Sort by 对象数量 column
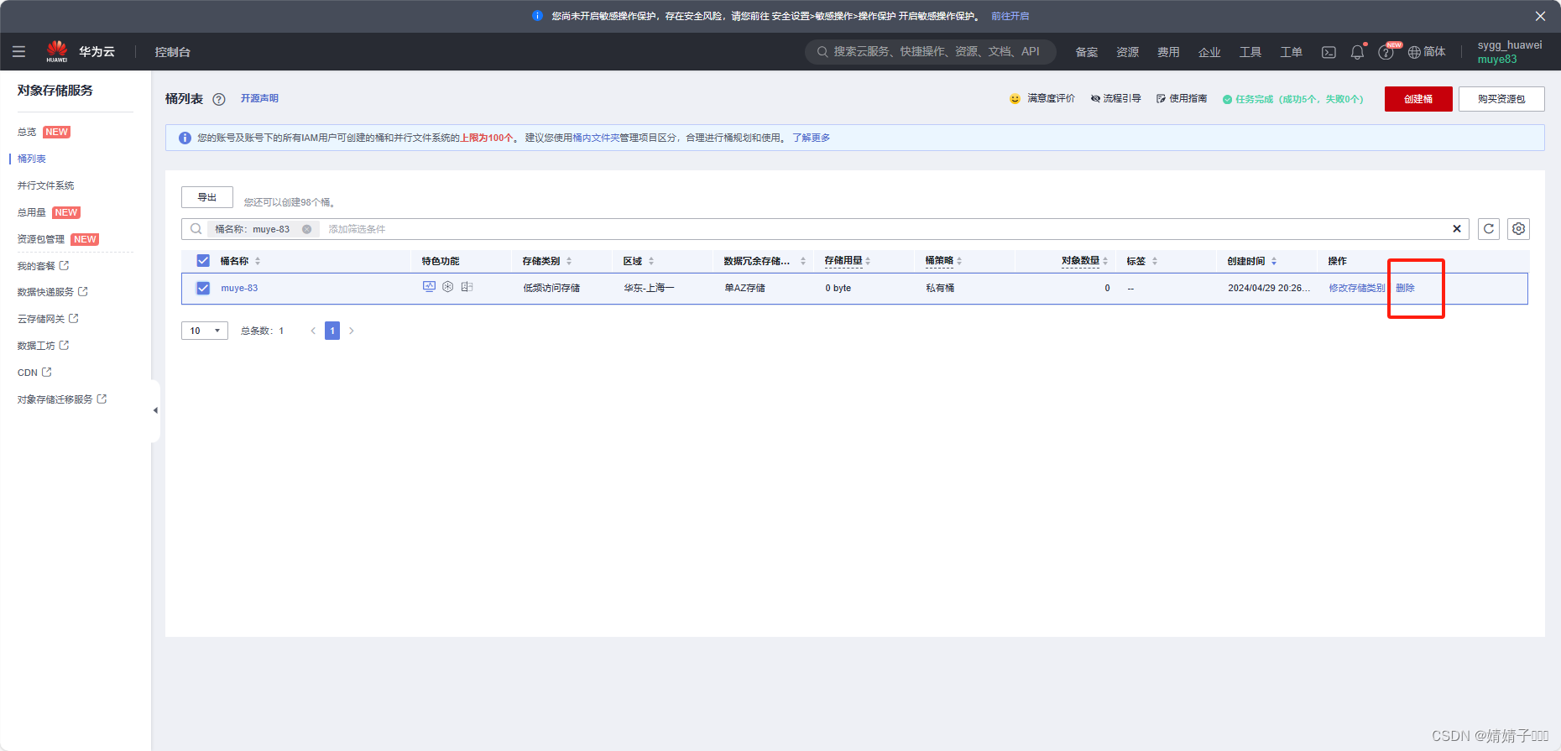The image size is (1561, 751). tap(1105, 261)
